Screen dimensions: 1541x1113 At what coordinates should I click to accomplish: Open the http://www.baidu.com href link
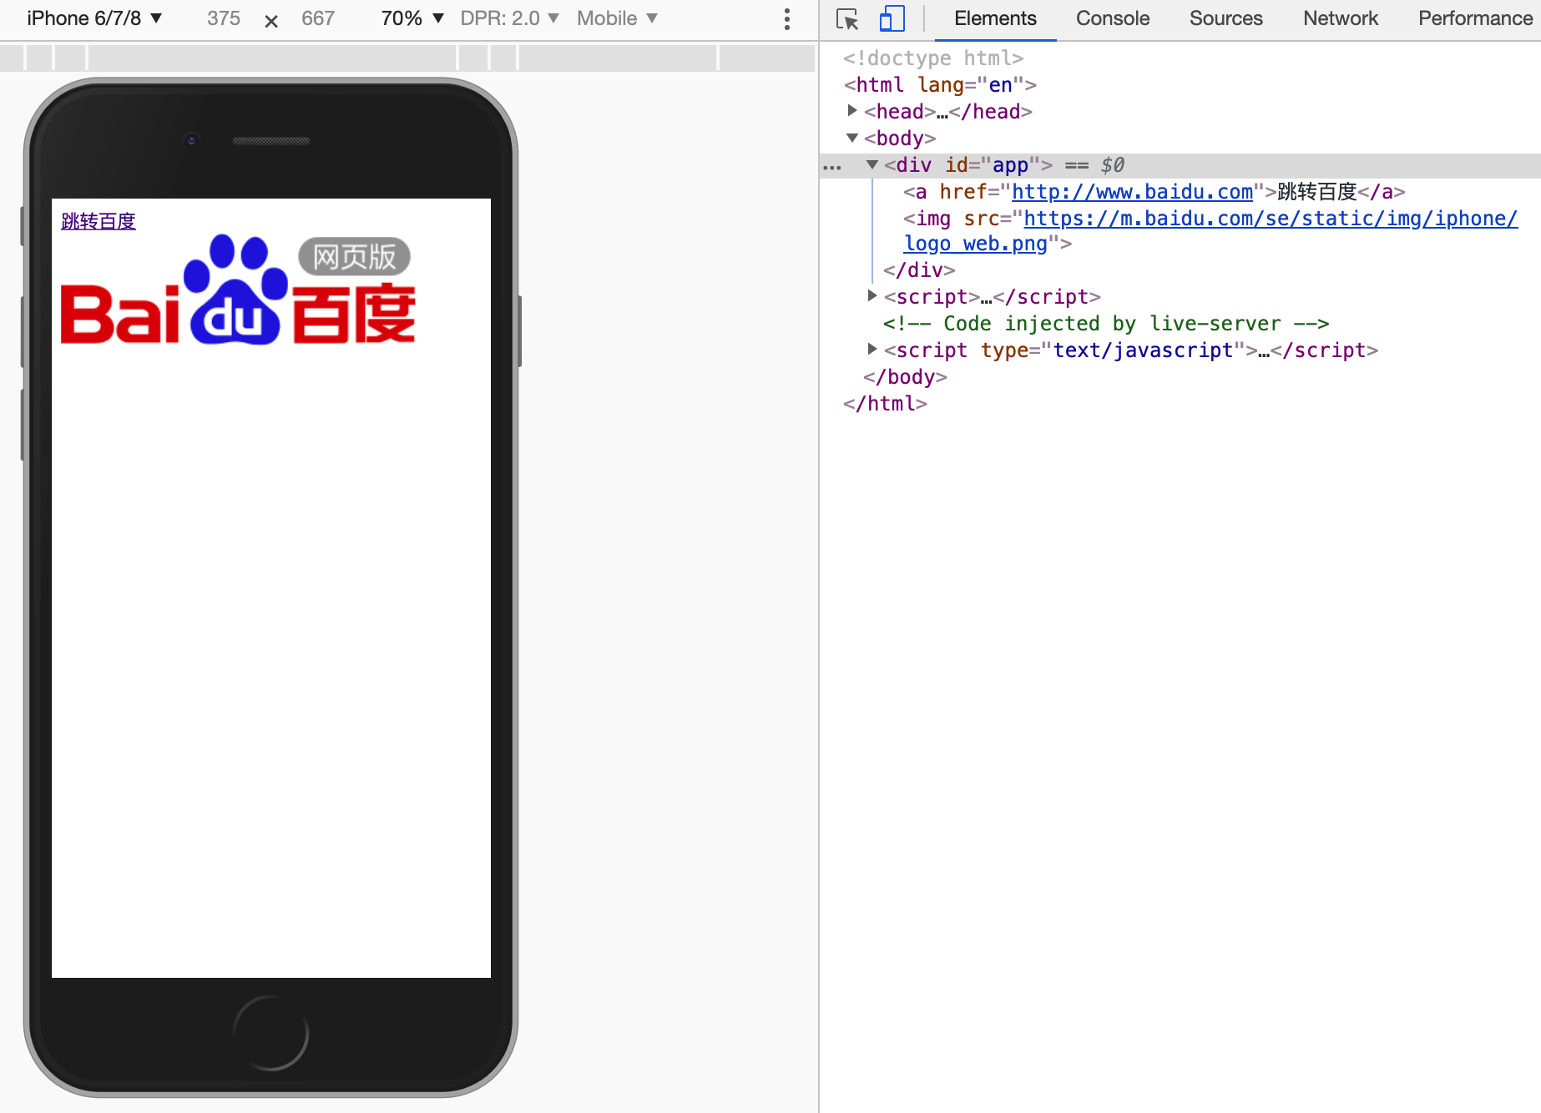[1132, 192]
